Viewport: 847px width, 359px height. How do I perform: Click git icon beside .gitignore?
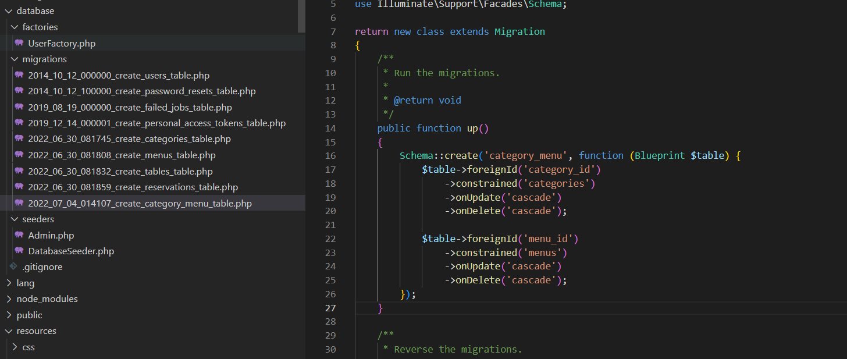pyautogui.click(x=13, y=266)
